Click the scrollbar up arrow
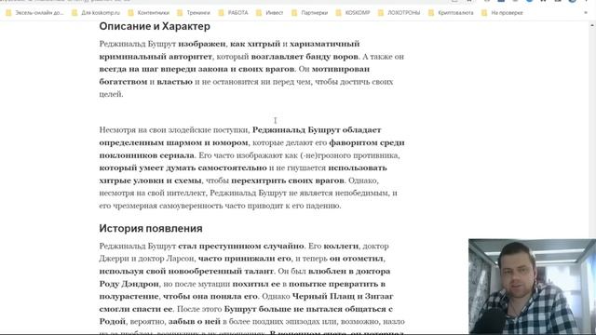Viewport: 596px width, 335px height. point(592,25)
